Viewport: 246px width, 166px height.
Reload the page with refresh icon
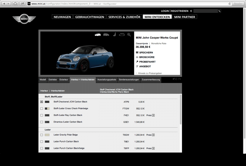tap(229, 4)
